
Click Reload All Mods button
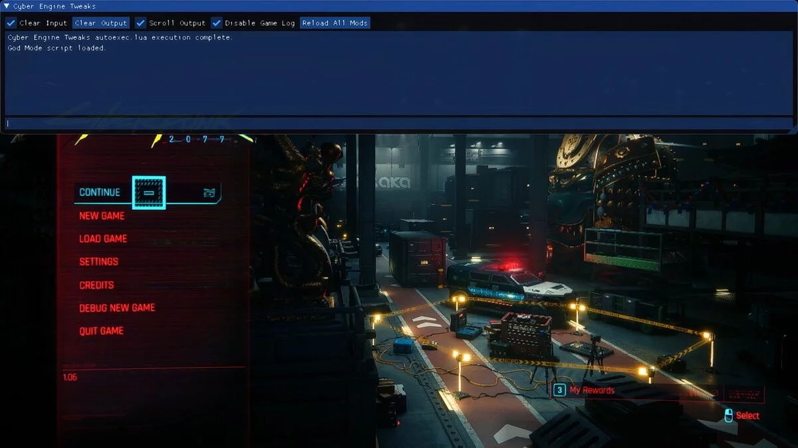pyautogui.click(x=334, y=23)
